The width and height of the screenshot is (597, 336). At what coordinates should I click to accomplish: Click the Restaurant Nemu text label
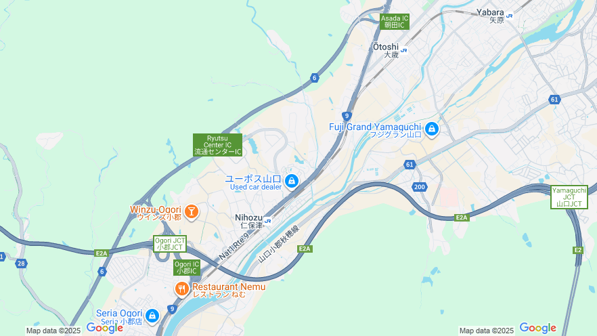tap(229, 287)
